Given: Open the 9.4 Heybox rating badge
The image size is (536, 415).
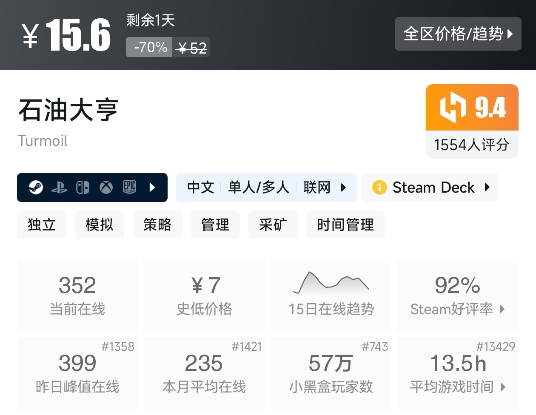Looking at the screenshot, I should tap(471, 107).
